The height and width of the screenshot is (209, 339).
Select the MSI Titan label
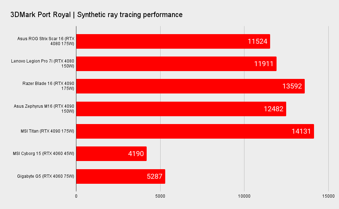[x=47, y=131]
